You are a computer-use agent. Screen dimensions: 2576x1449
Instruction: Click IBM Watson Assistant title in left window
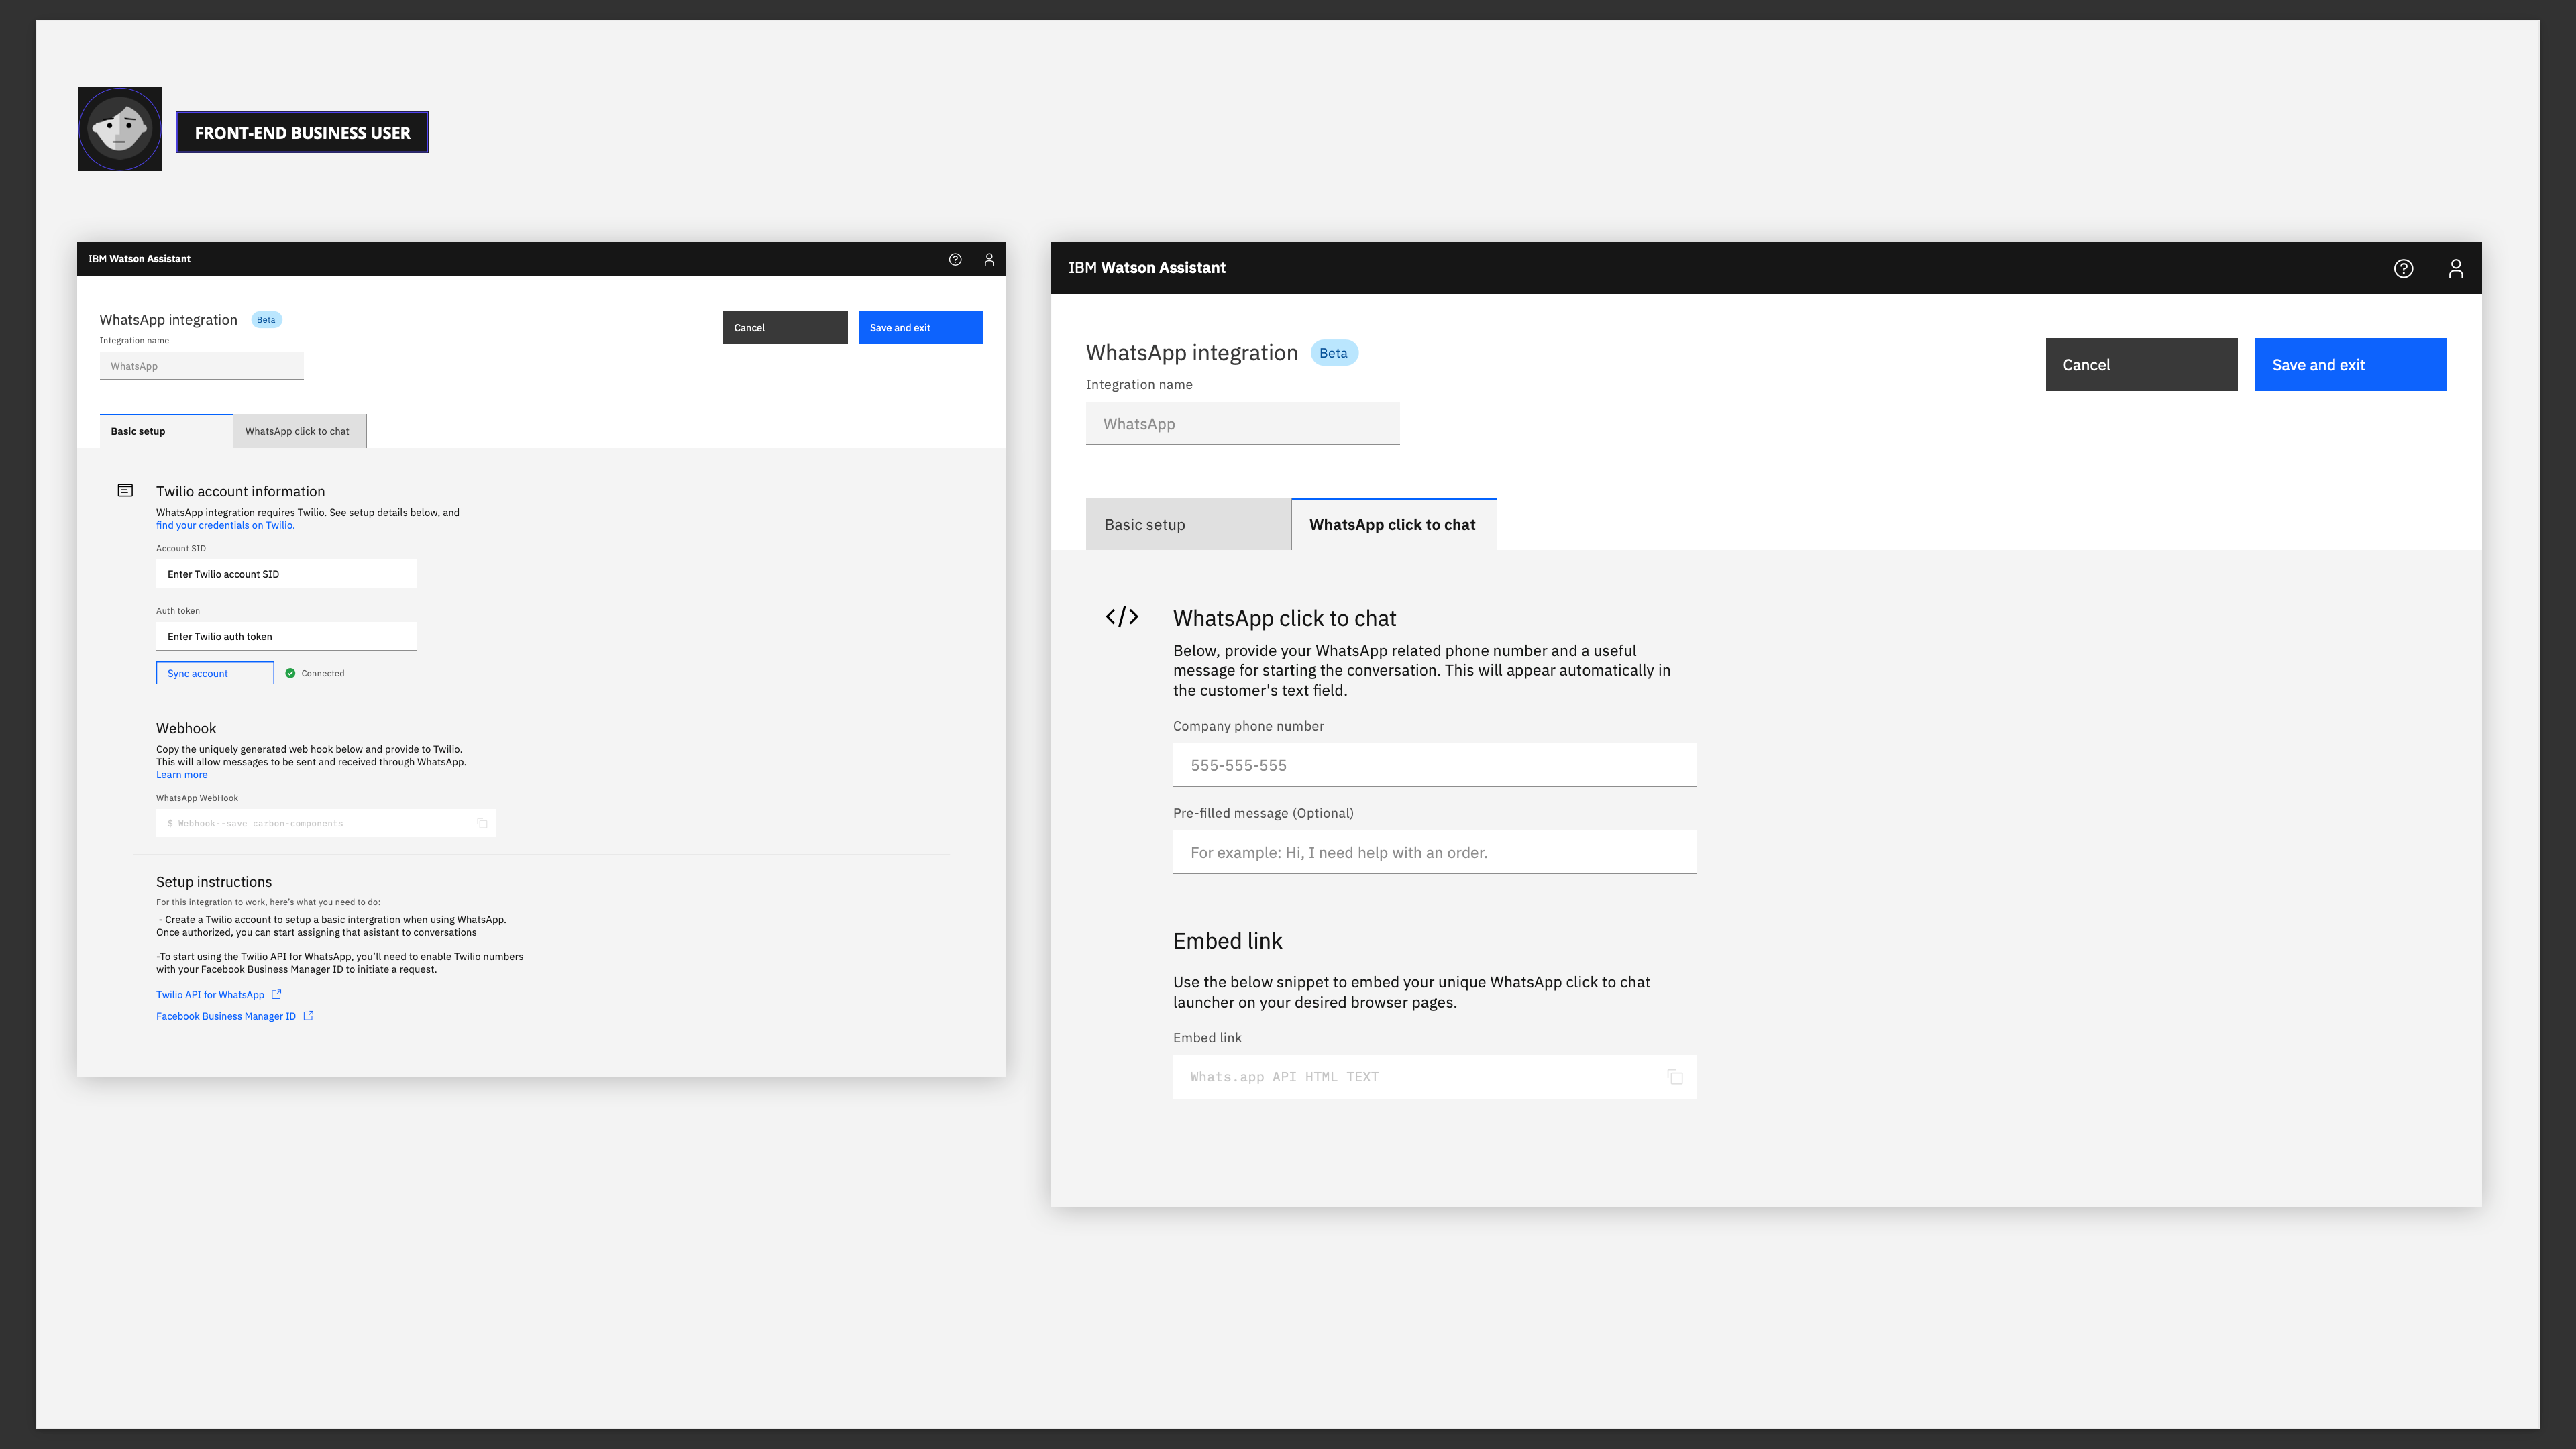[139, 259]
